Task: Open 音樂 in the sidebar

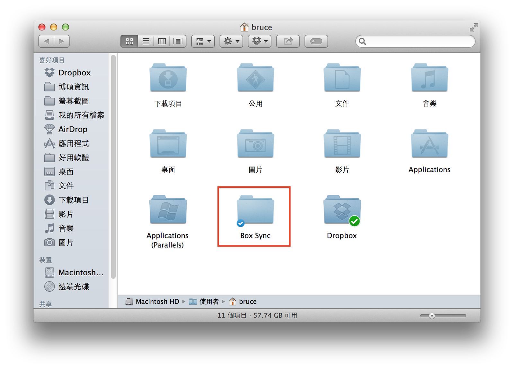Action: pos(59,228)
